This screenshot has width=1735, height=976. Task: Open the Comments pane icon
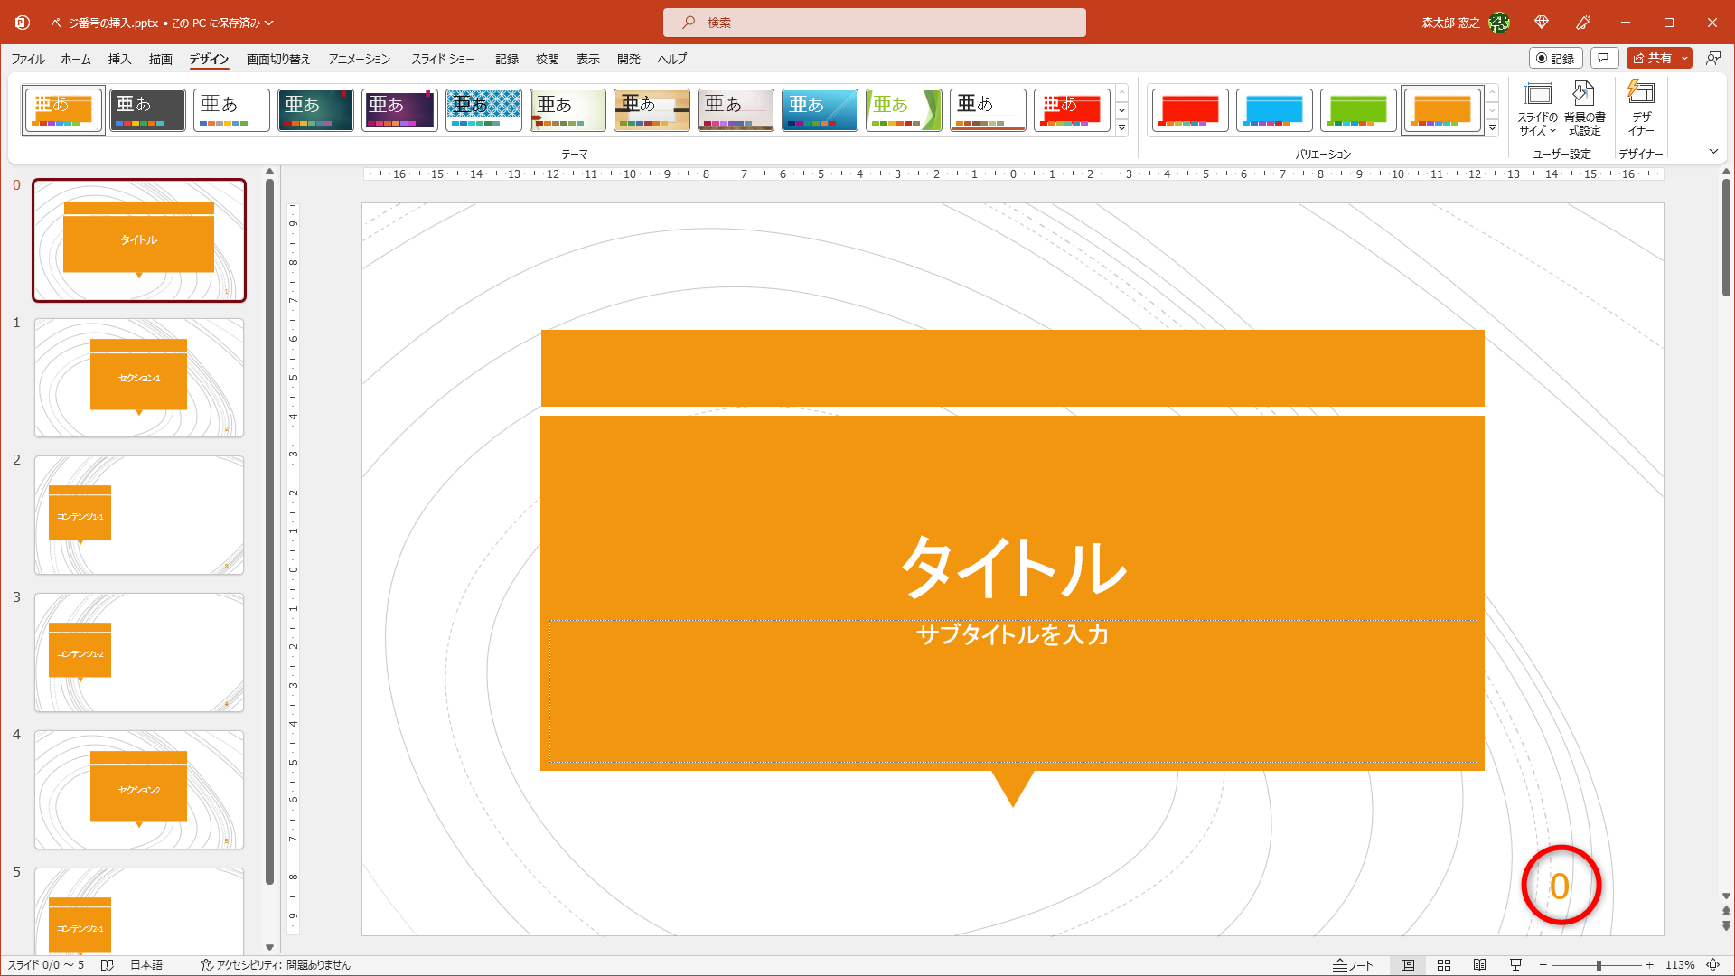1604,57
